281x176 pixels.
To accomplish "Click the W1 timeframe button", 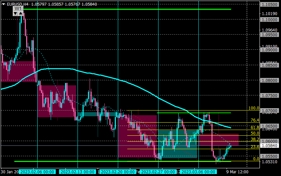I will point(18,9).
